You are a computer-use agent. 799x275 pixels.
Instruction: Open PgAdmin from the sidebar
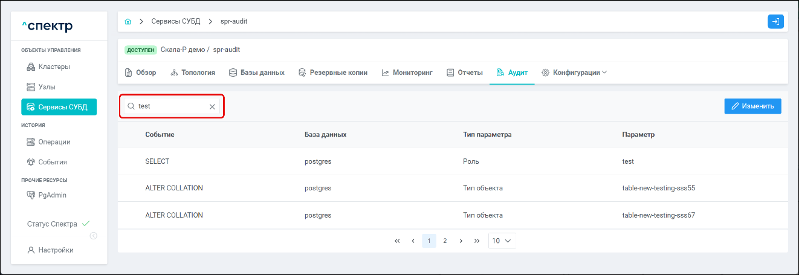[52, 195]
